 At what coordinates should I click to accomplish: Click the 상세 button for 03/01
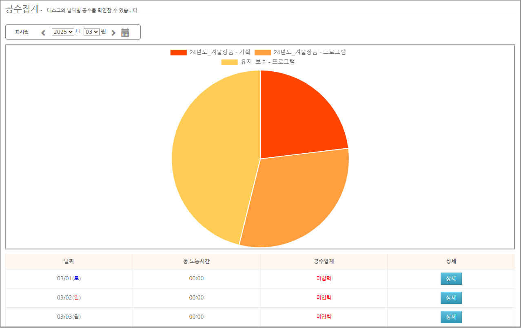coord(451,279)
